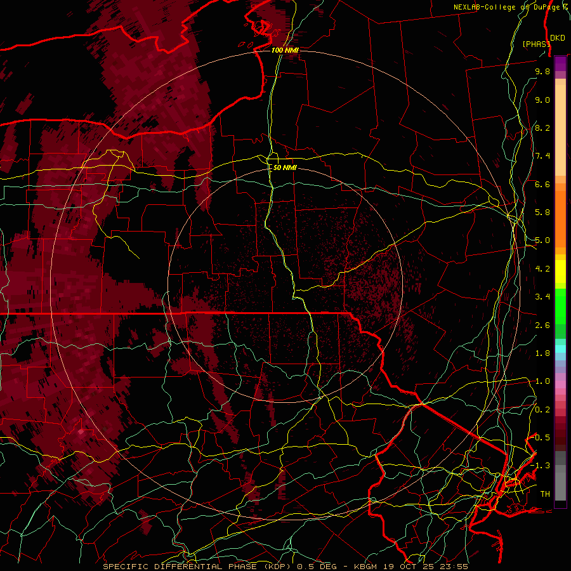Click the gray bottom segment of color bar
Image resolution: width=571 pixels, height=571 pixels.
560,484
